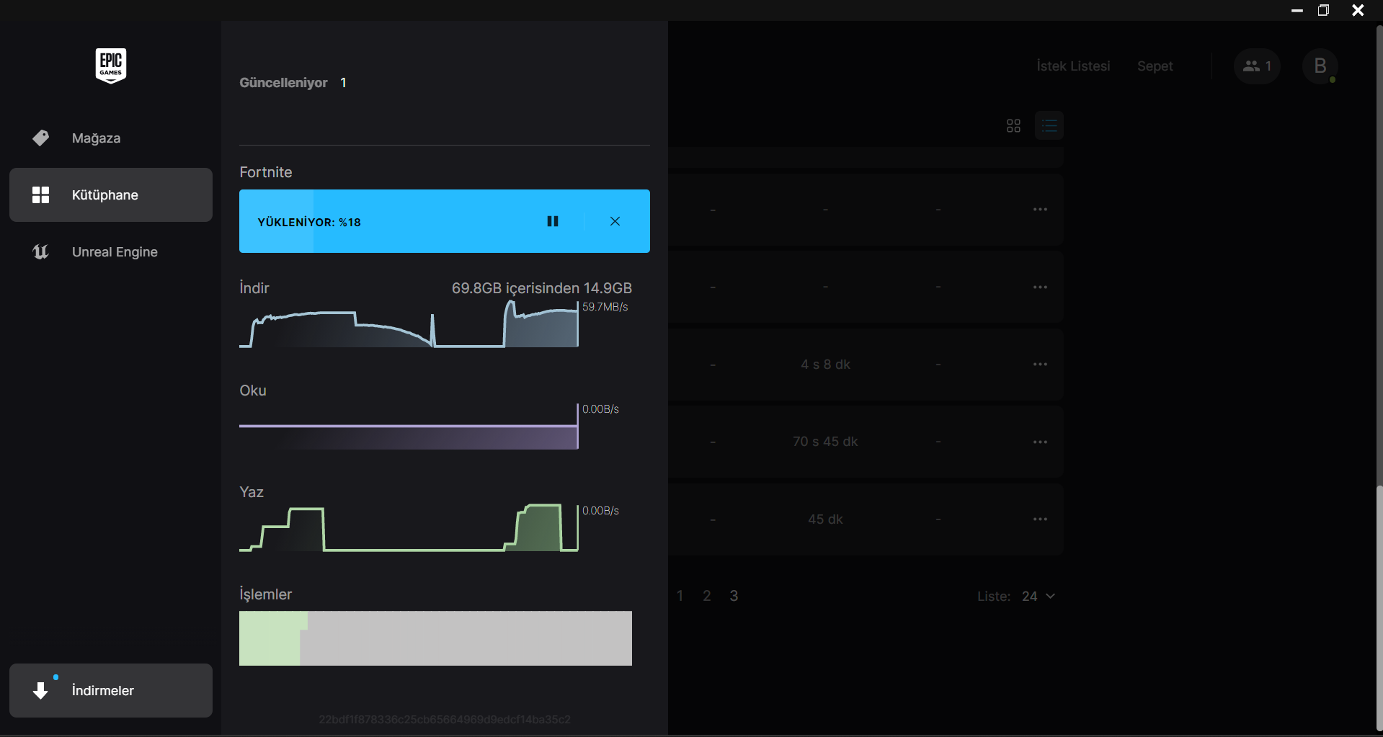Switch library to list view
This screenshot has width=1383, height=737.
1049,126
